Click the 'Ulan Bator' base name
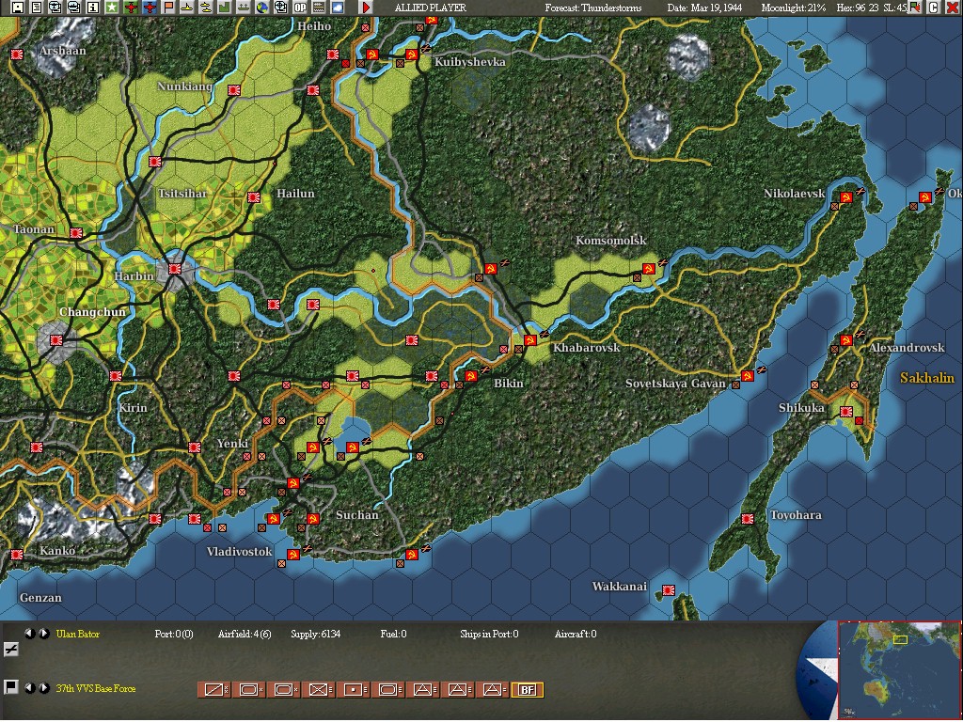 point(78,634)
